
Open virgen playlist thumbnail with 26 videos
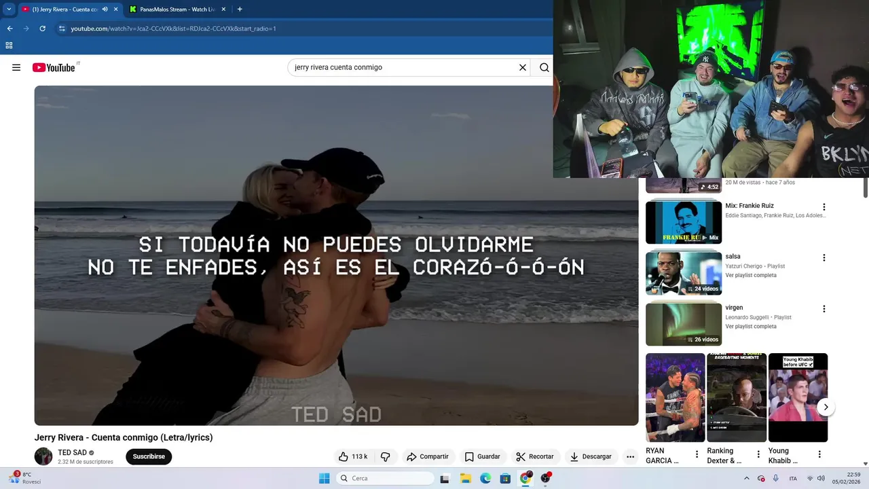pyautogui.click(x=684, y=324)
